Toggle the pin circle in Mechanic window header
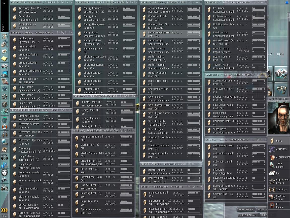The image size is (290, 218). pos(258,3)
